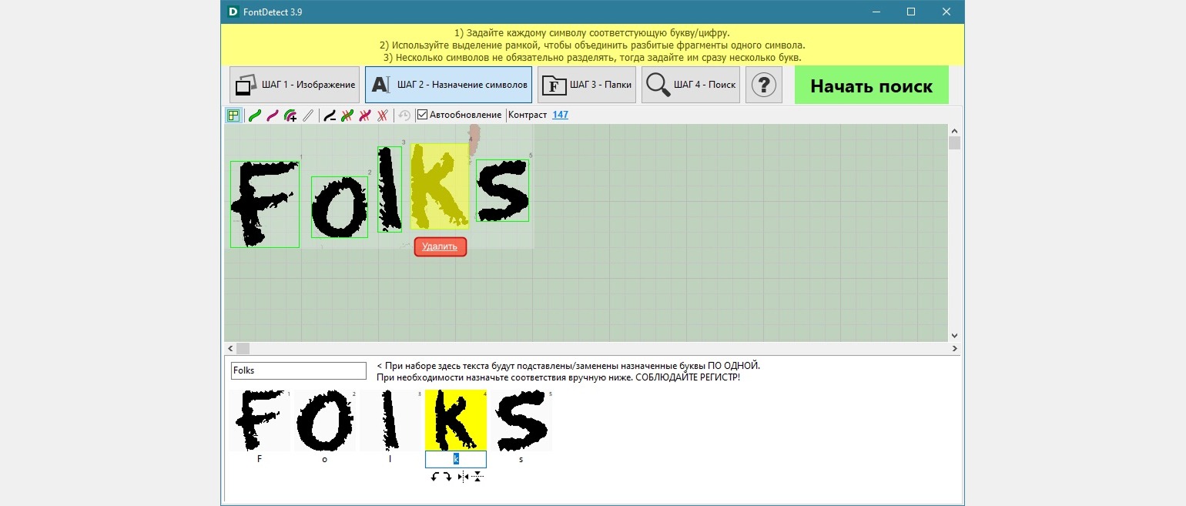Select the black stroke tool with minus sign
Viewport: 1186px width, 506px height.
330,116
